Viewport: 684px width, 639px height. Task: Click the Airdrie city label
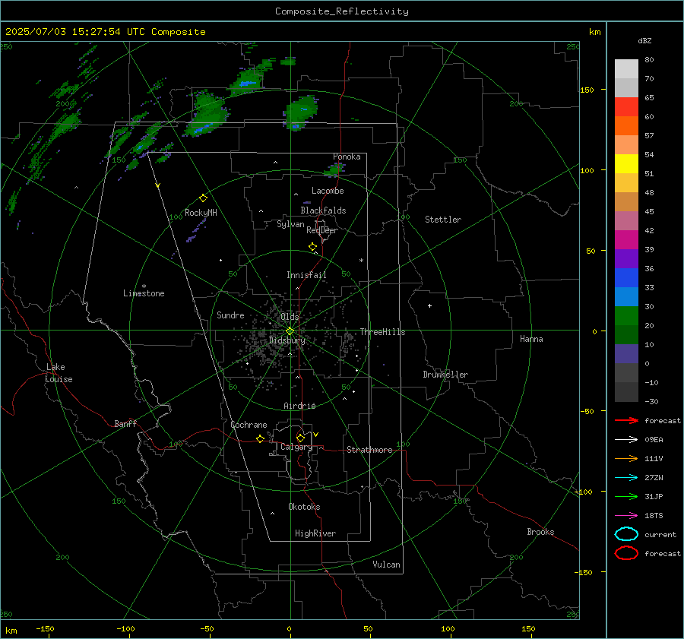click(x=299, y=406)
